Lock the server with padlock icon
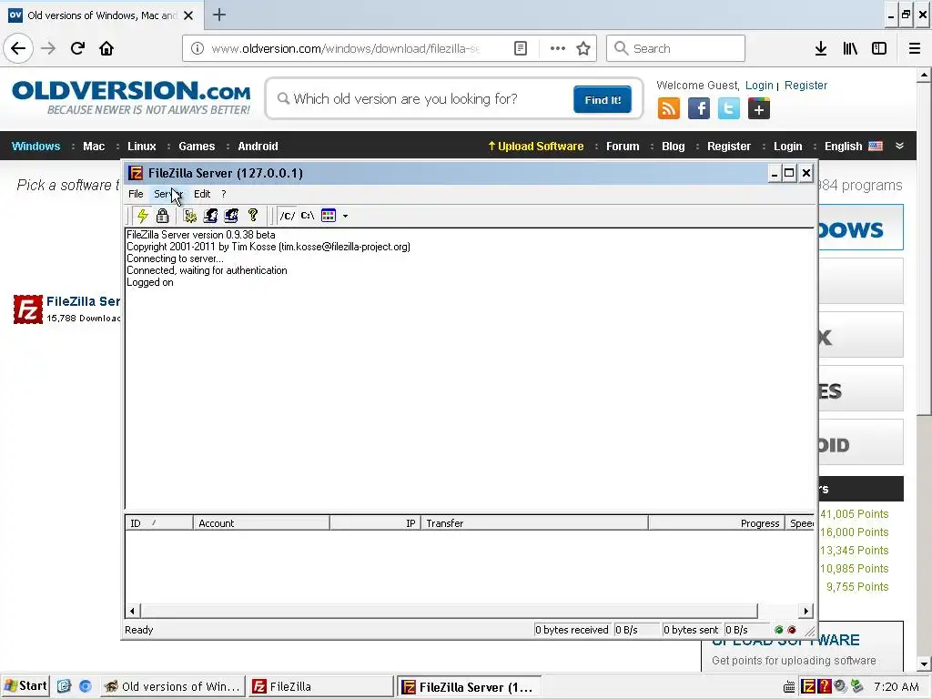 point(162,215)
